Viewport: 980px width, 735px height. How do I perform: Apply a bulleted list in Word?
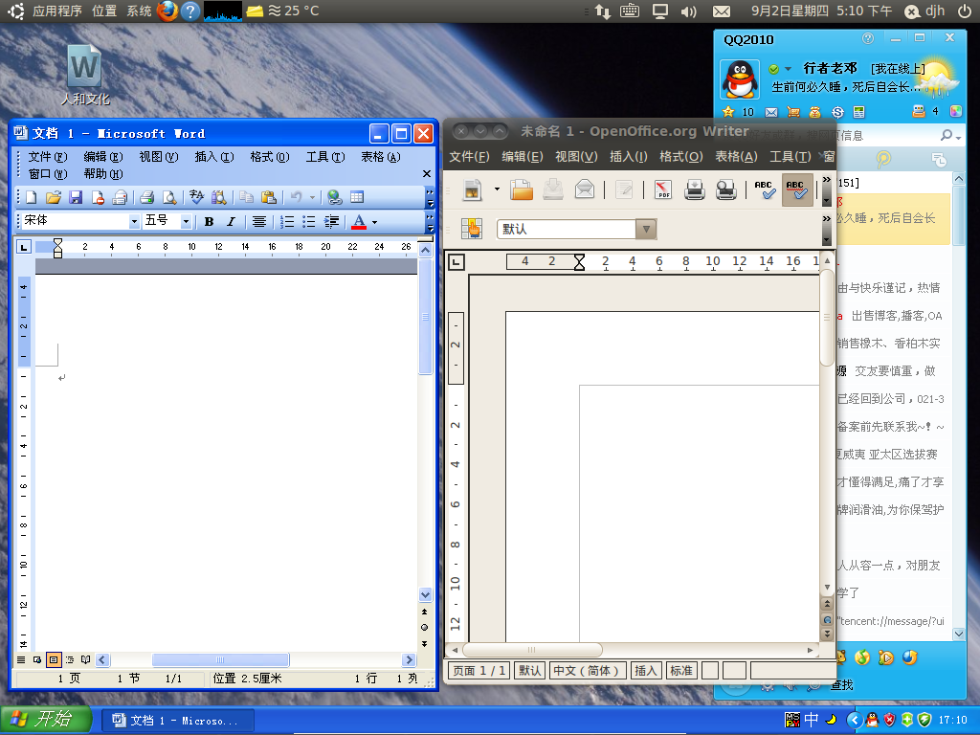pyautogui.click(x=309, y=221)
